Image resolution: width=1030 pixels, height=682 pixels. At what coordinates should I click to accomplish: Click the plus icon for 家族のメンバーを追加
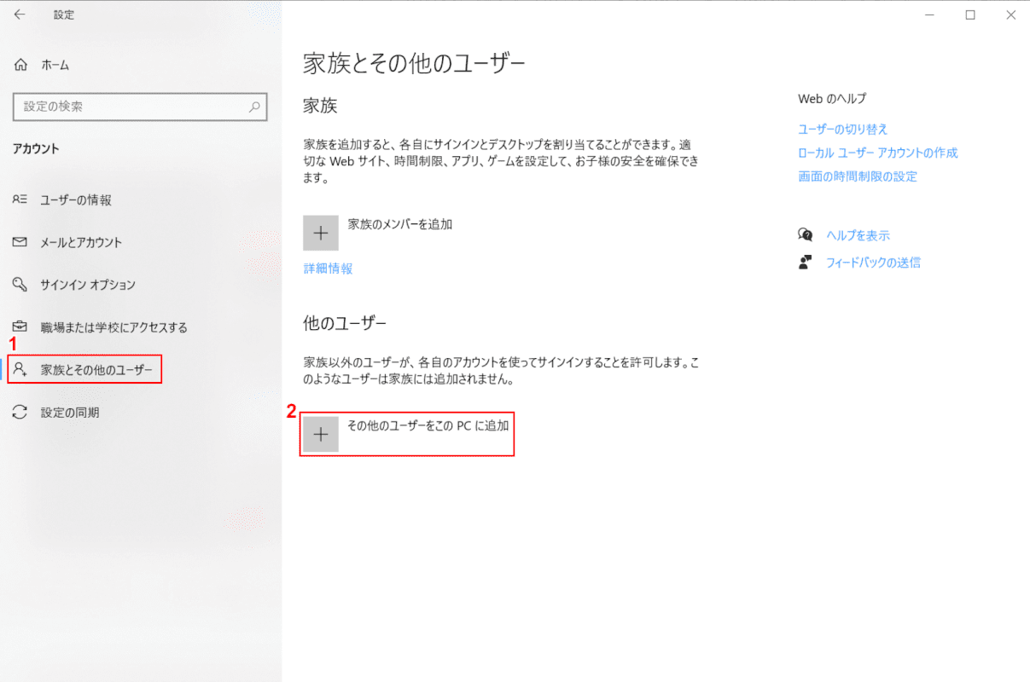coord(321,233)
